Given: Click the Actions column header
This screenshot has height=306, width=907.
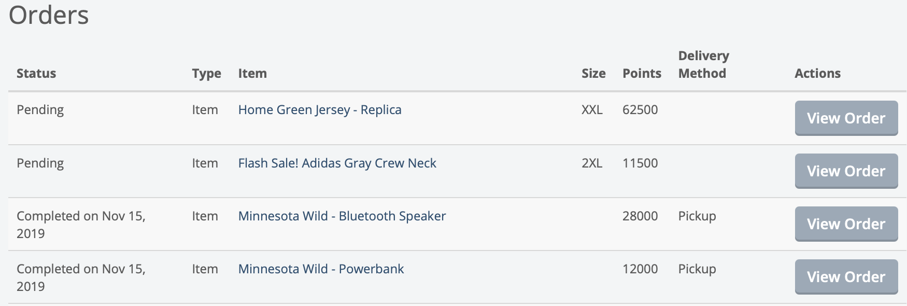Looking at the screenshot, I should pos(817,74).
